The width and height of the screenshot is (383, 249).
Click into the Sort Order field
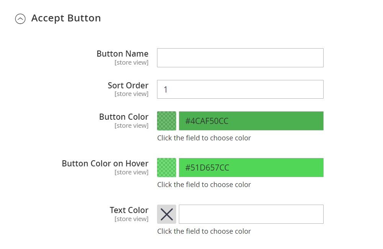pyautogui.click(x=240, y=90)
